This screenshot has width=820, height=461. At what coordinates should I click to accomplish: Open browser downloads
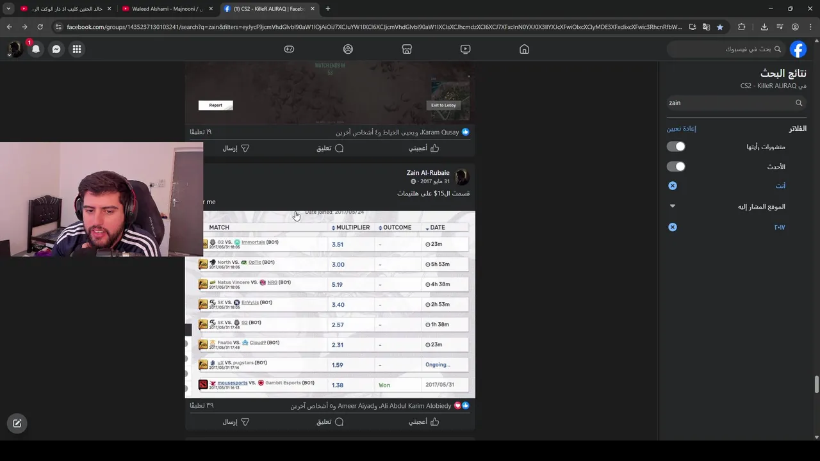(x=764, y=27)
